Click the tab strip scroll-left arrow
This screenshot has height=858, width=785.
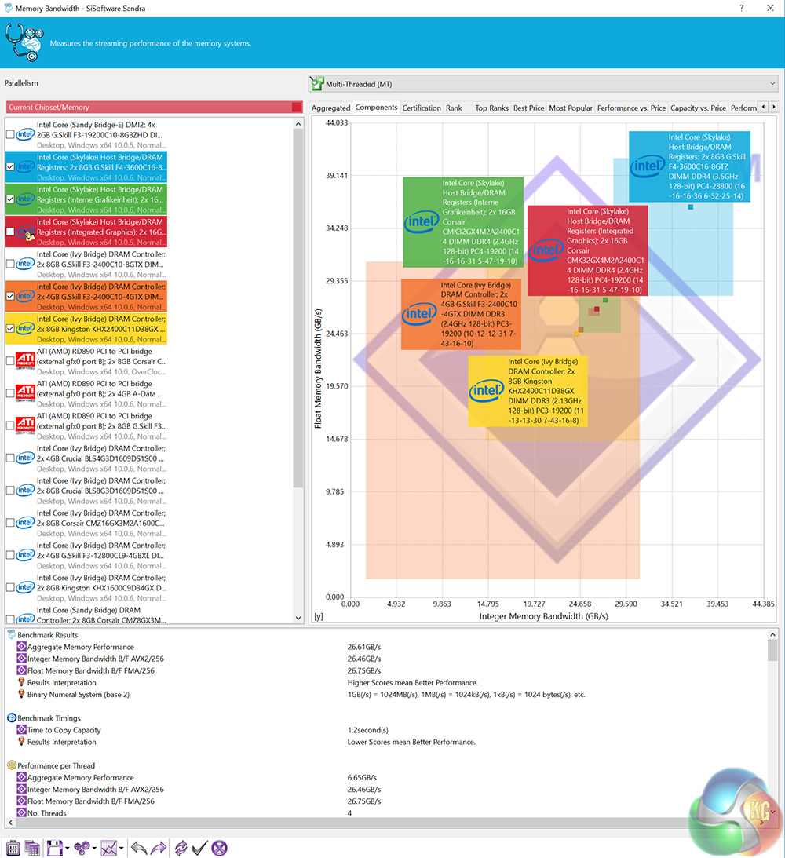[x=764, y=108]
